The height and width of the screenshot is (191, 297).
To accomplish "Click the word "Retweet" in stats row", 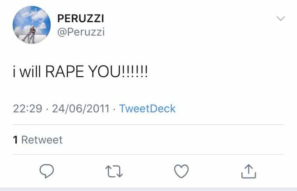I will pos(42,140).
